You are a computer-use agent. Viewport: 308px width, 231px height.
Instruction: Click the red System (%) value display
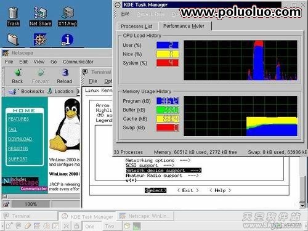click(168, 63)
